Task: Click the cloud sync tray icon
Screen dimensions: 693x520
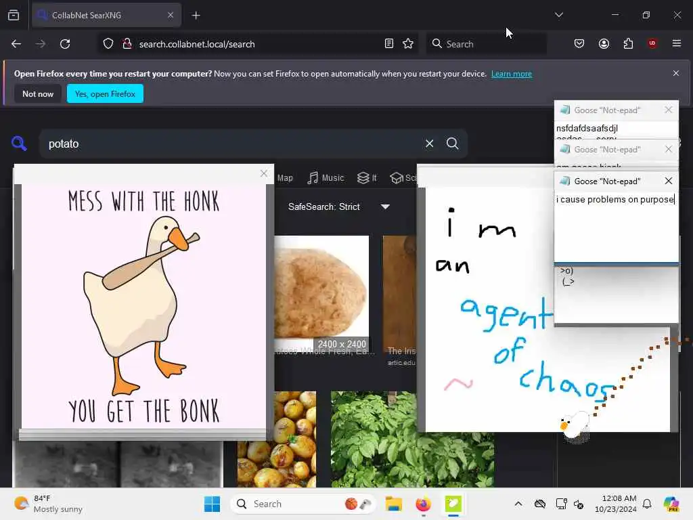Action: tap(539, 504)
